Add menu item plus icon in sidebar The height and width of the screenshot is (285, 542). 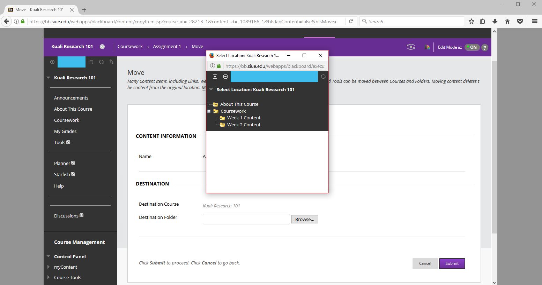[52, 62]
